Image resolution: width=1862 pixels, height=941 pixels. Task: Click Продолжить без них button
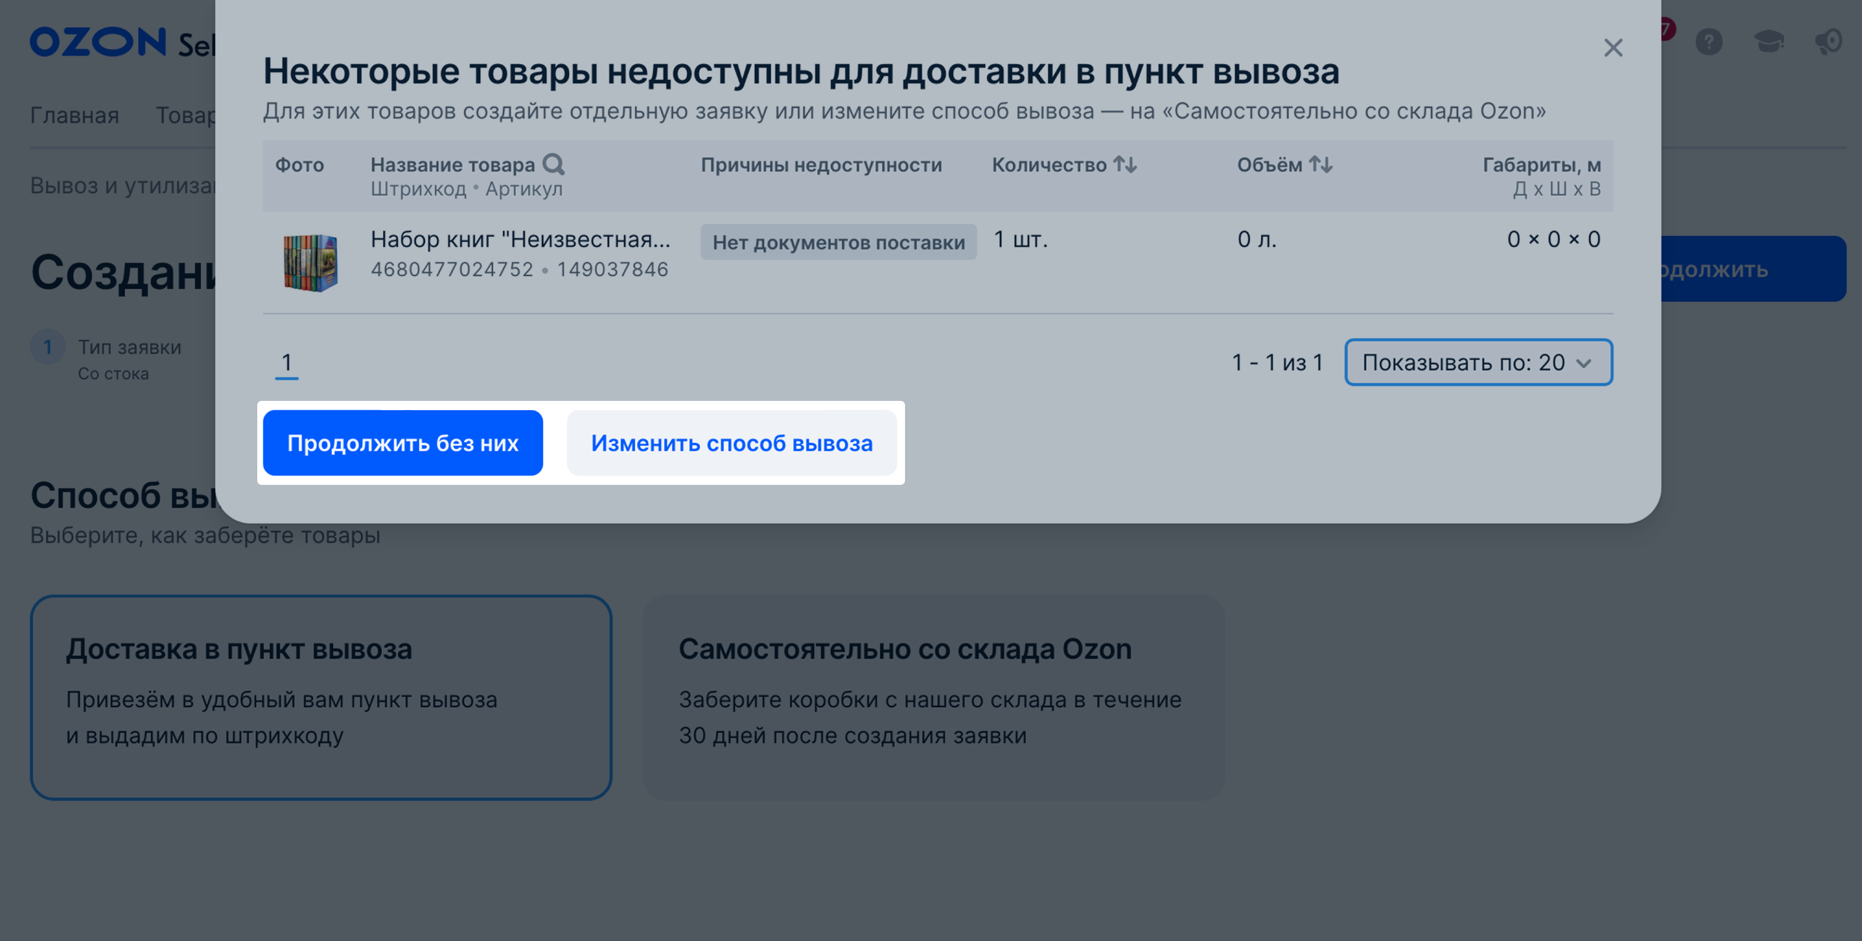coord(402,443)
